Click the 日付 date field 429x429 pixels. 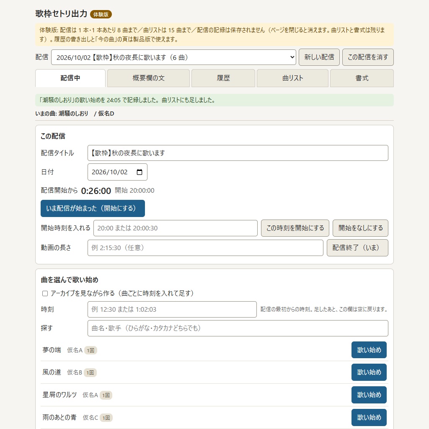[117, 172]
